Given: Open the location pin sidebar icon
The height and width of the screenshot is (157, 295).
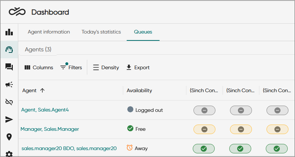Looking at the screenshot, I should (x=9, y=137).
